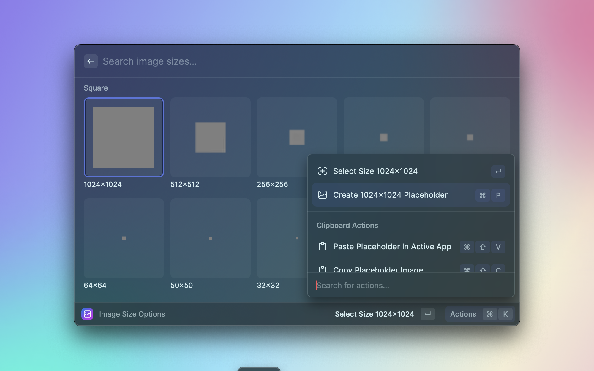Click Select Size 1024×1024 in bottom bar
The width and height of the screenshot is (594, 371).
pos(374,314)
